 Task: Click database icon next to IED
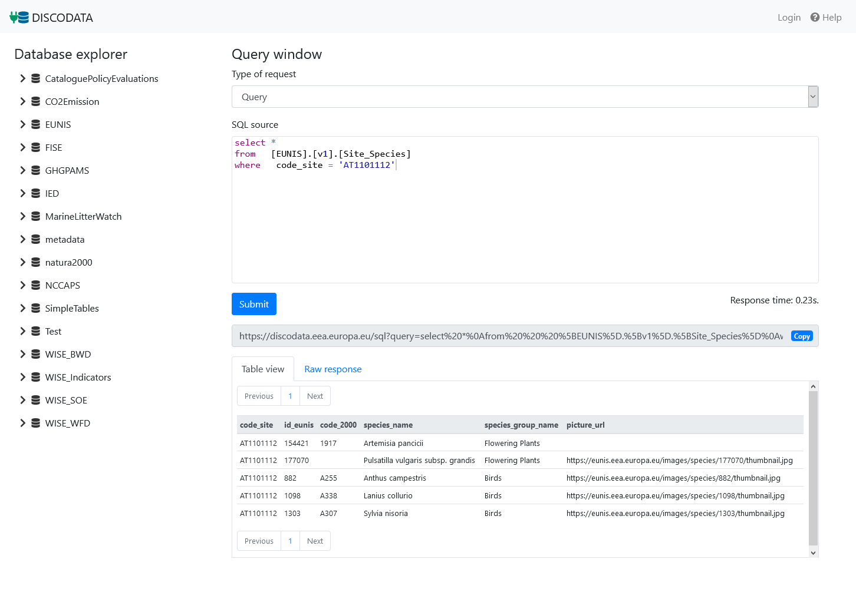[x=36, y=193]
